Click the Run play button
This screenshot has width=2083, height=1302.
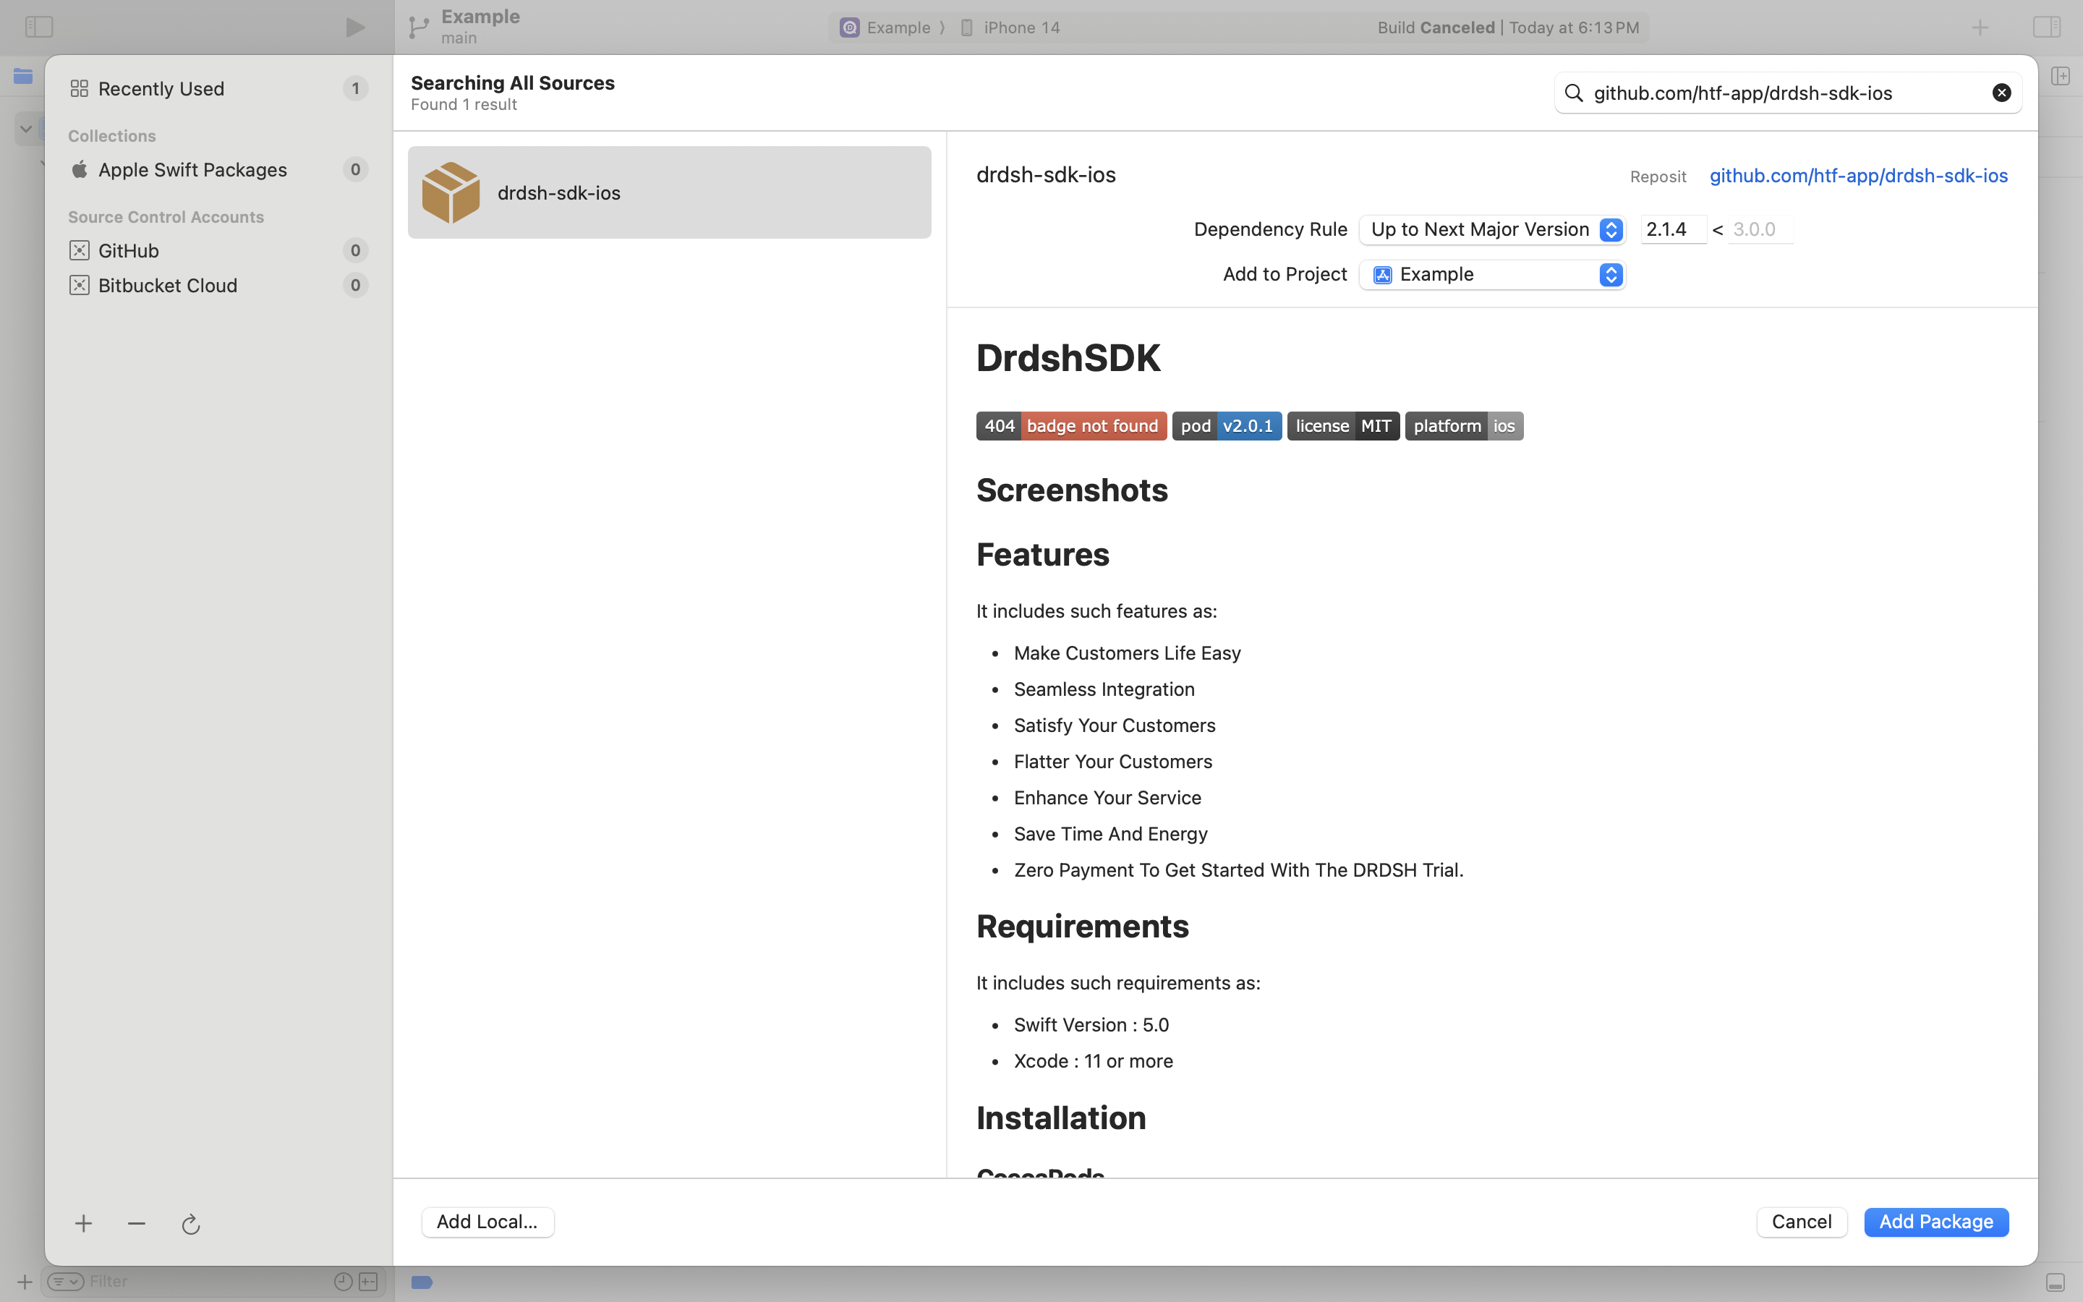(x=354, y=27)
